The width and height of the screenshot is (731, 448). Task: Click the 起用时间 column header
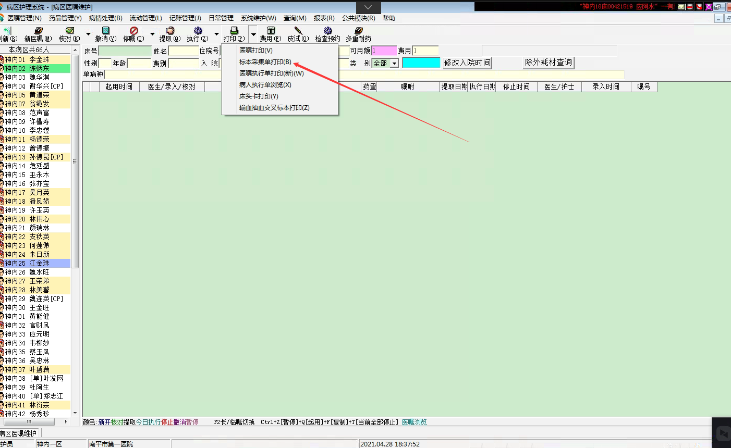point(119,86)
